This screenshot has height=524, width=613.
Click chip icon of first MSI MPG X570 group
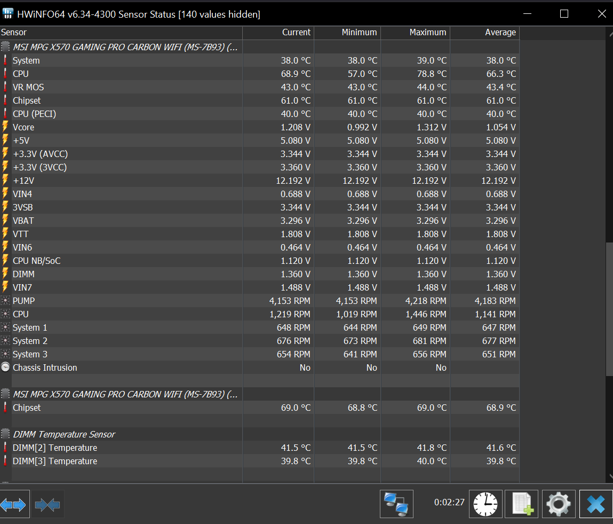pyautogui.click(x=5, y=47)
